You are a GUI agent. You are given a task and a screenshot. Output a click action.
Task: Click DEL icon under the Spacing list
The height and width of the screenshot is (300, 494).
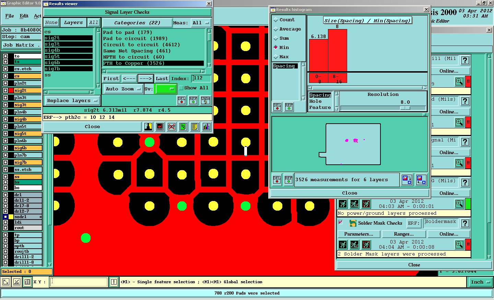coord(277,107)
